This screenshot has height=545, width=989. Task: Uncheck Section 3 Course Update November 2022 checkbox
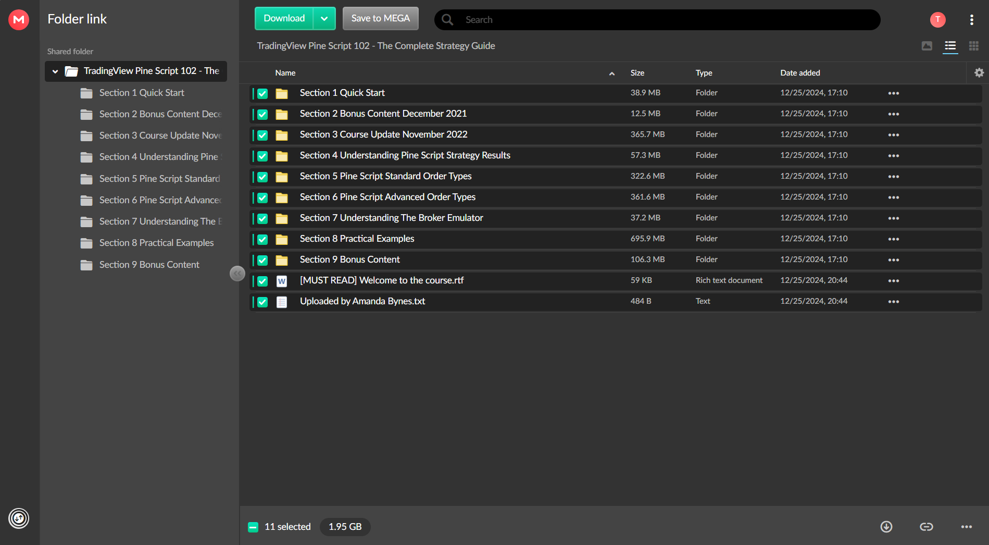click(262, 135)
